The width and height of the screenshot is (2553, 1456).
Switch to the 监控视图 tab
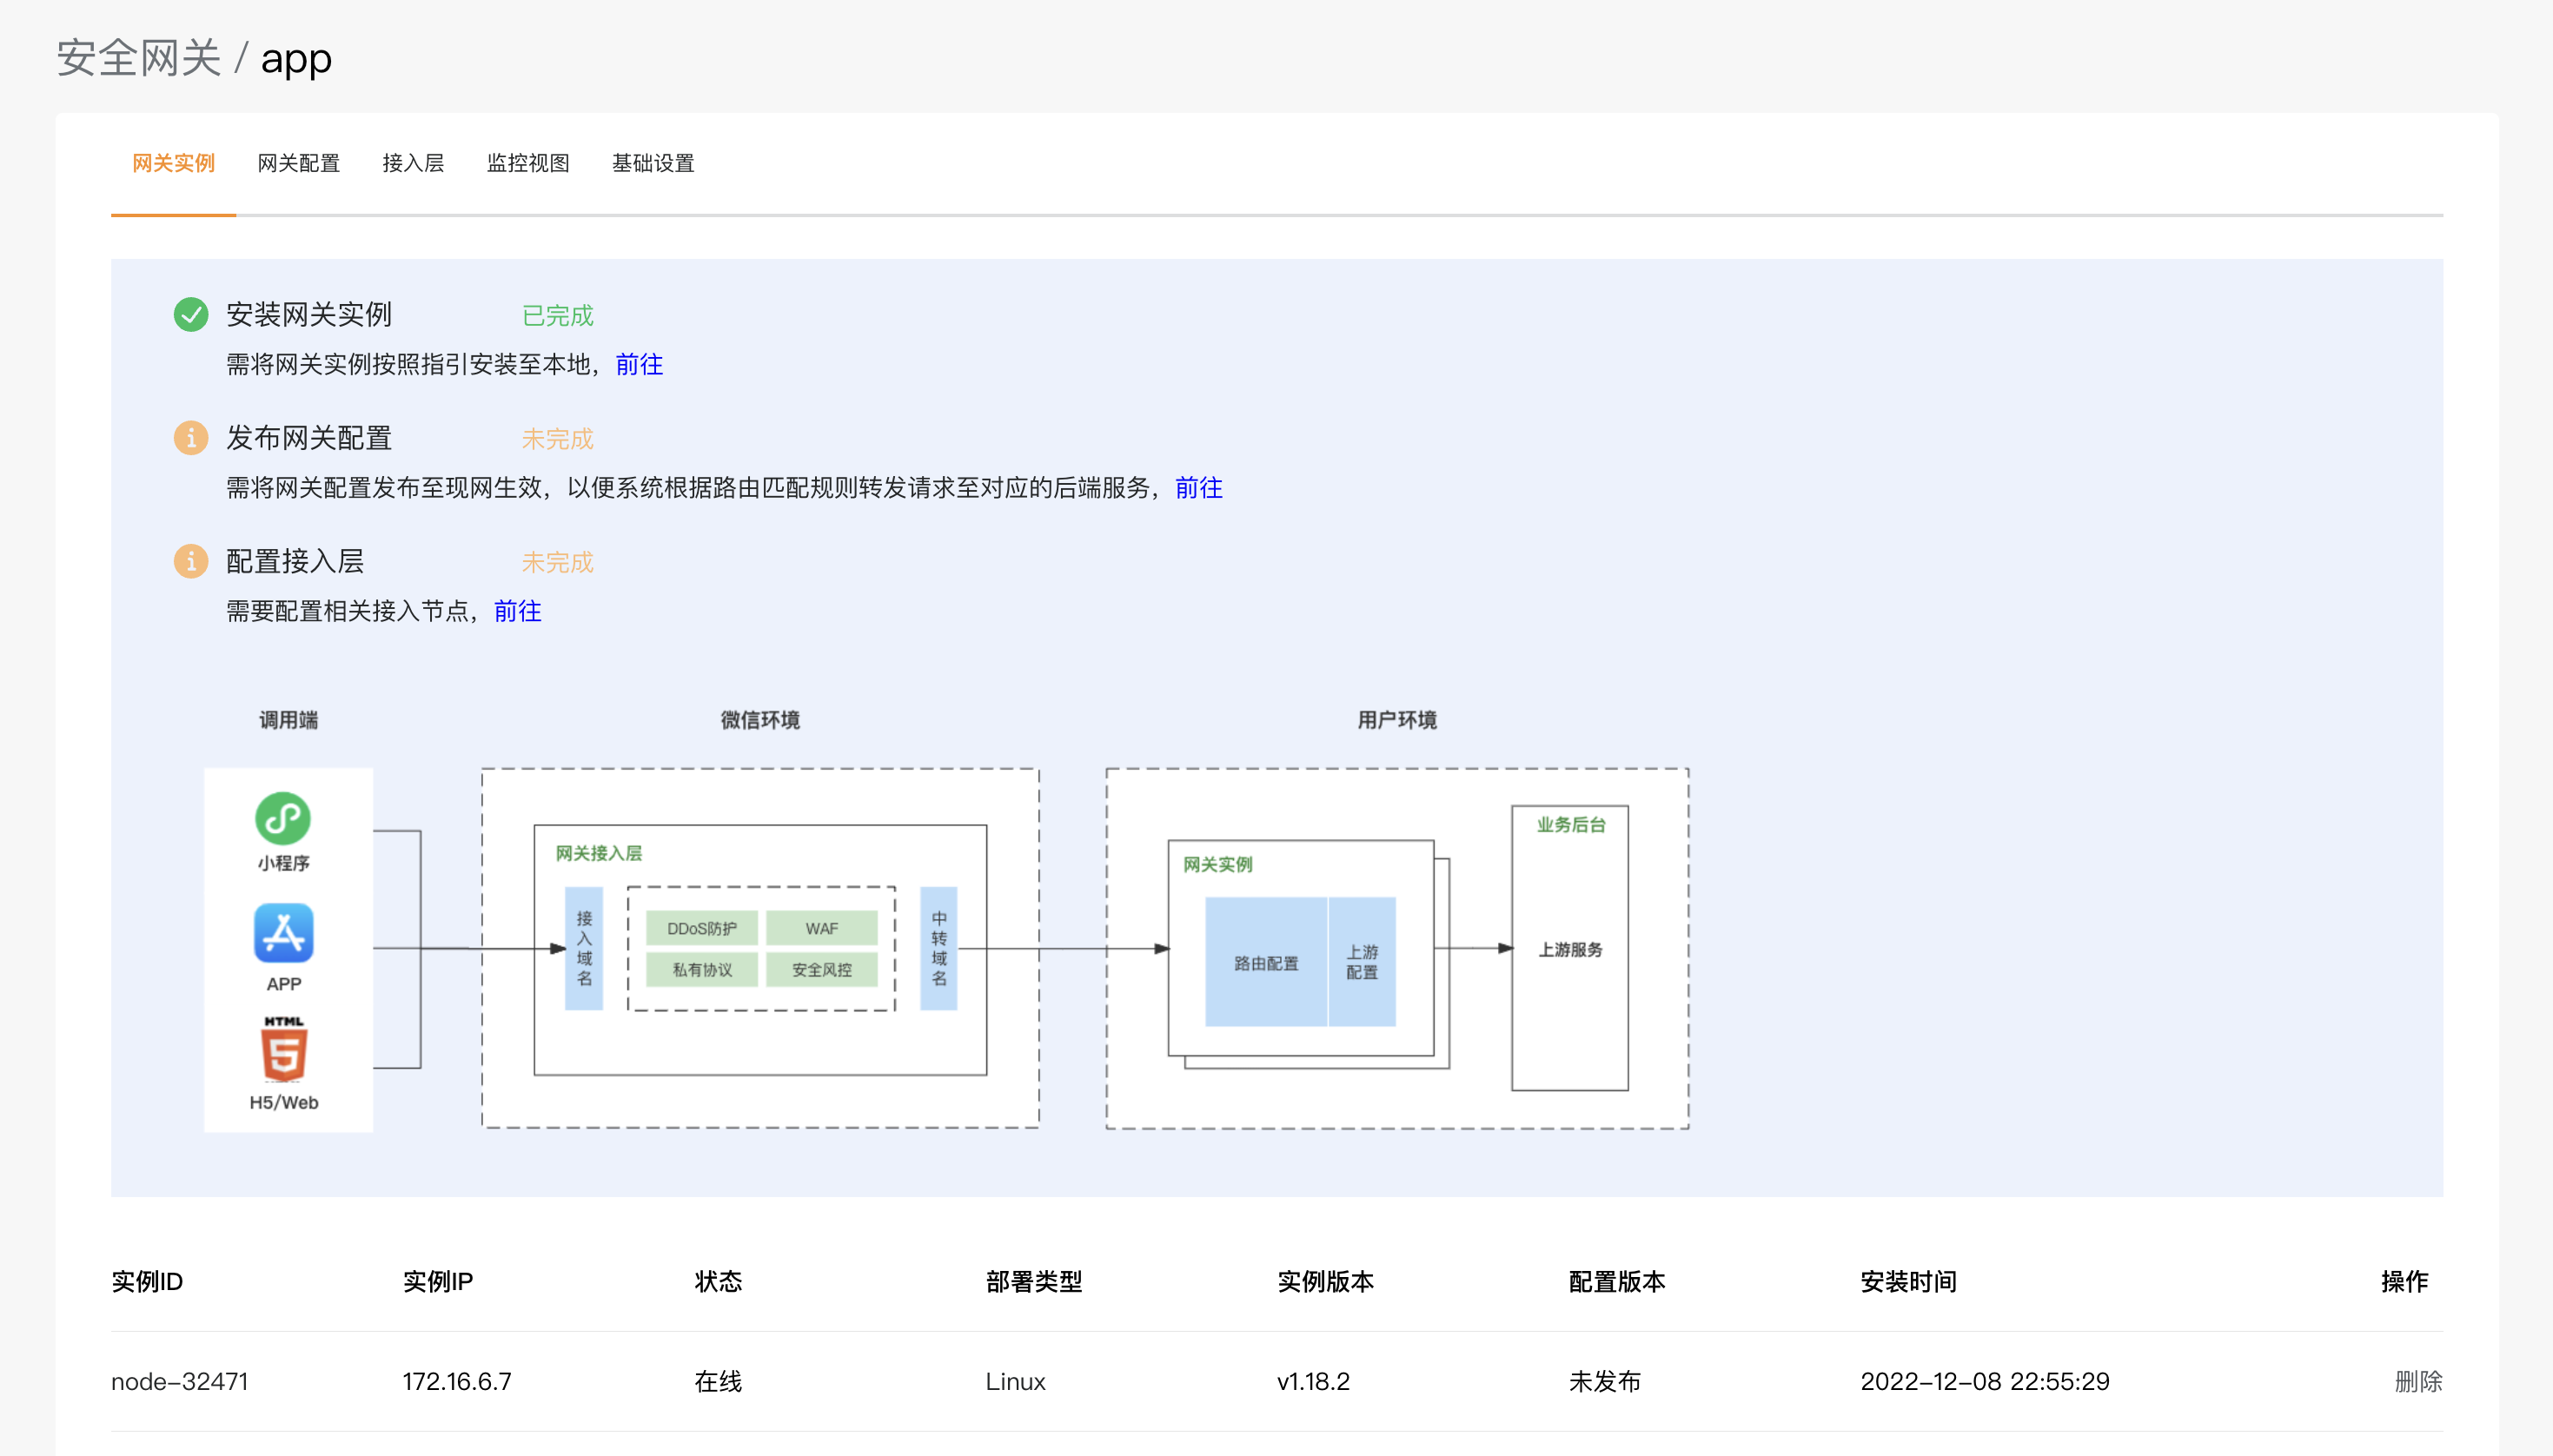point(527,163)
